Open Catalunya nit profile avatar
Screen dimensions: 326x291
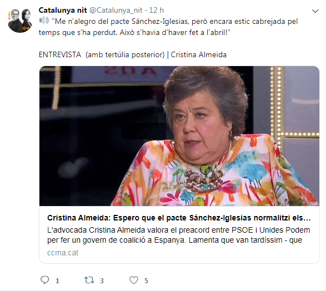pos(20,21)
